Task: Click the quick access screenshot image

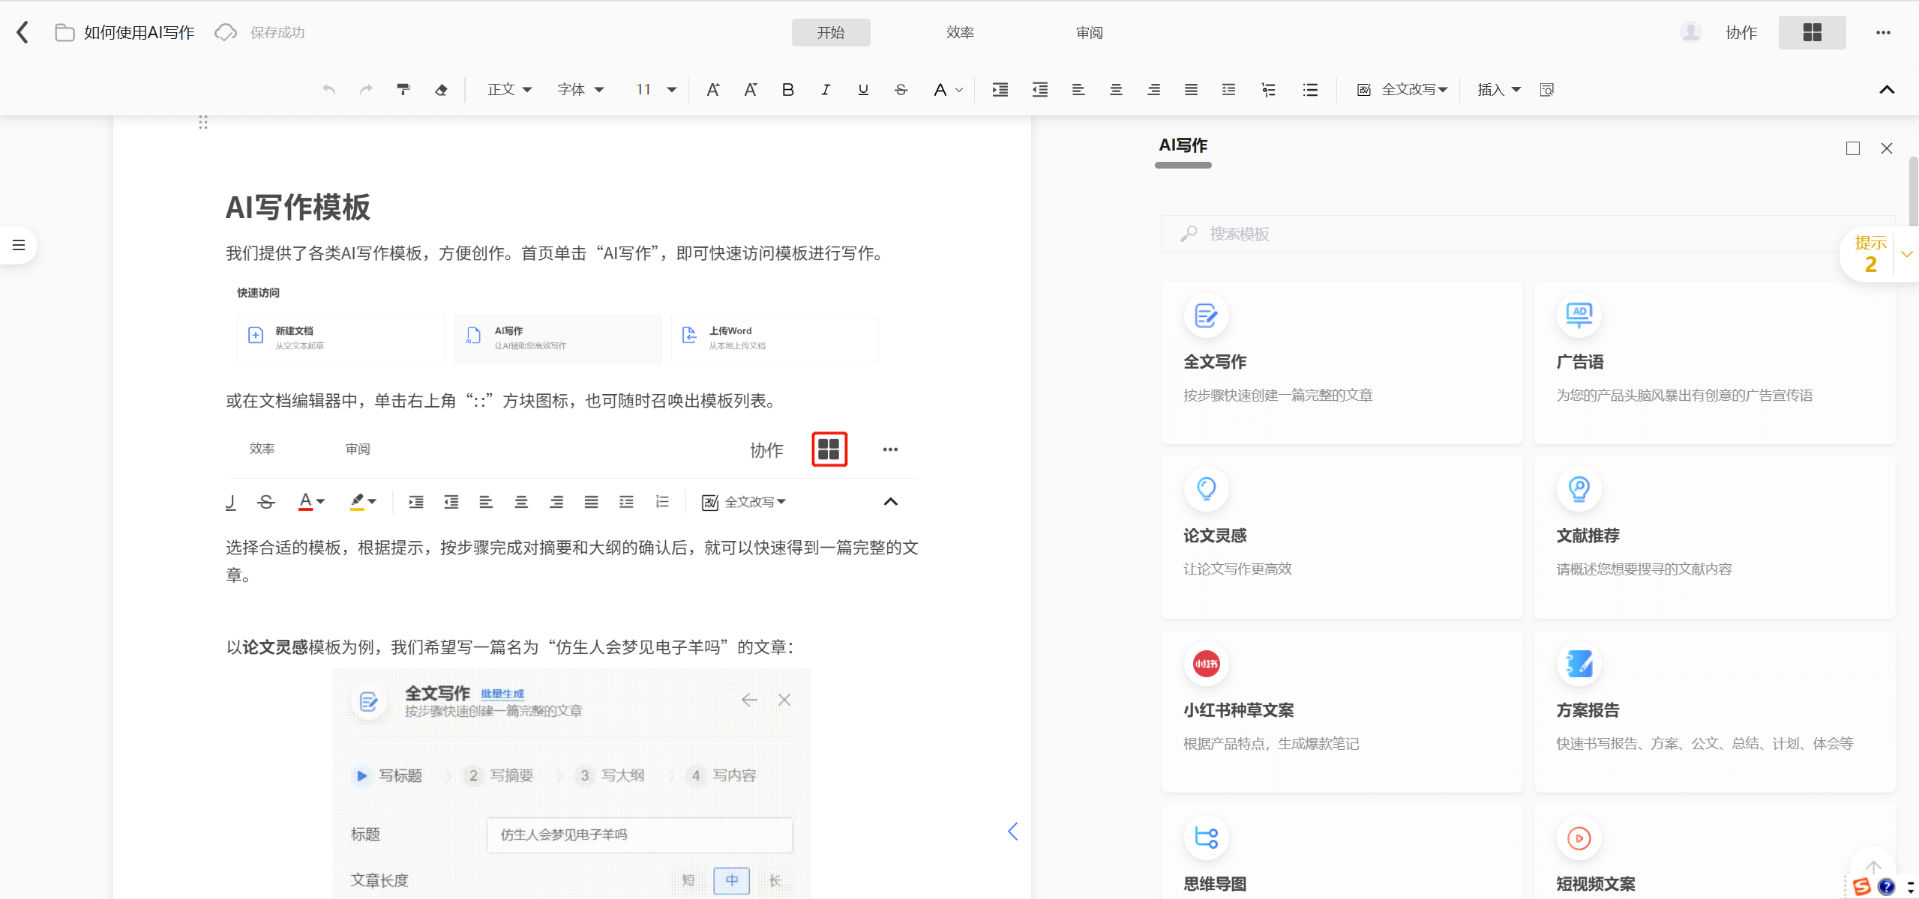Action: point(556,324)
